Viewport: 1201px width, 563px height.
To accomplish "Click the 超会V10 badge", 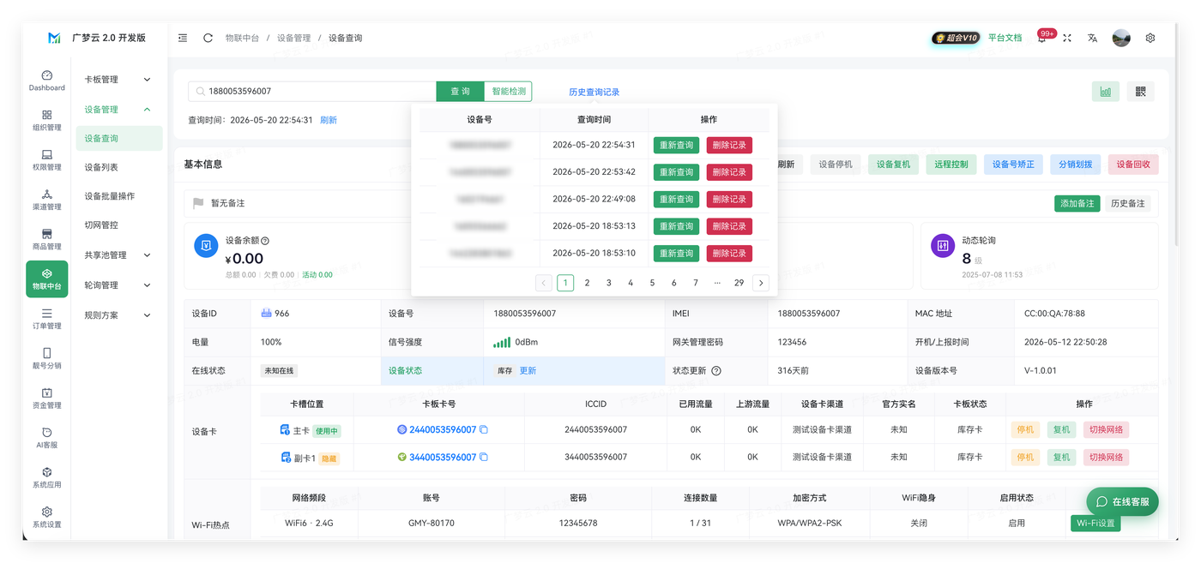I will click(956, 38).
